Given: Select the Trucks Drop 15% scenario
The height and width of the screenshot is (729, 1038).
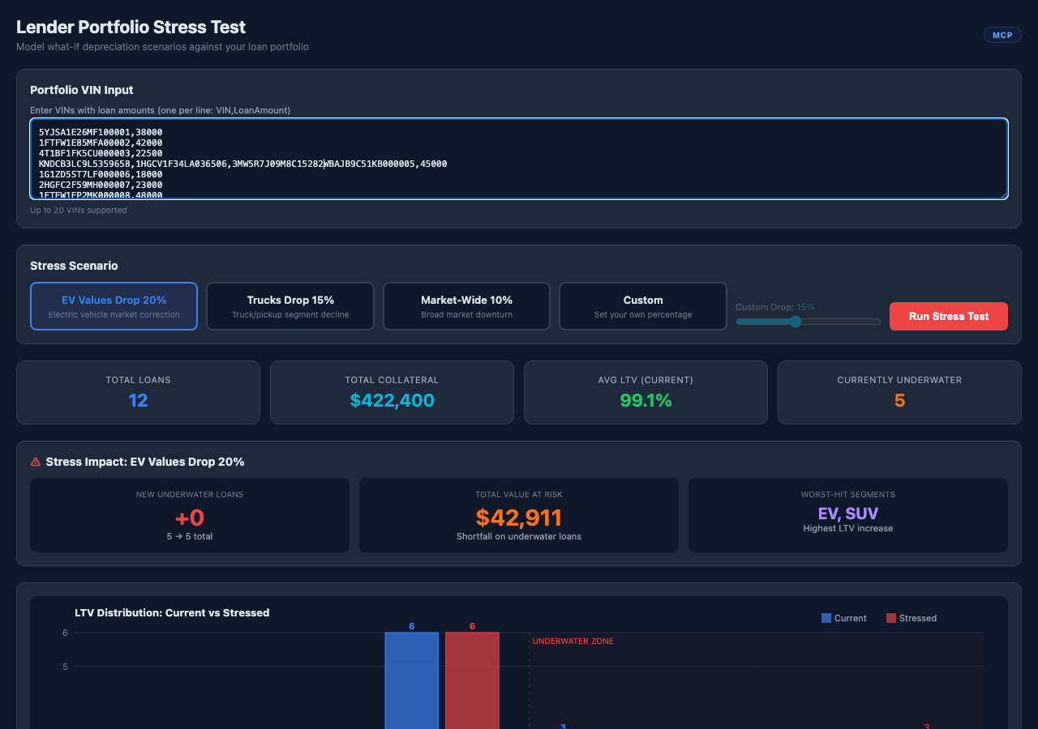Looking at the screenshot, I should click(x=290, y=306).
